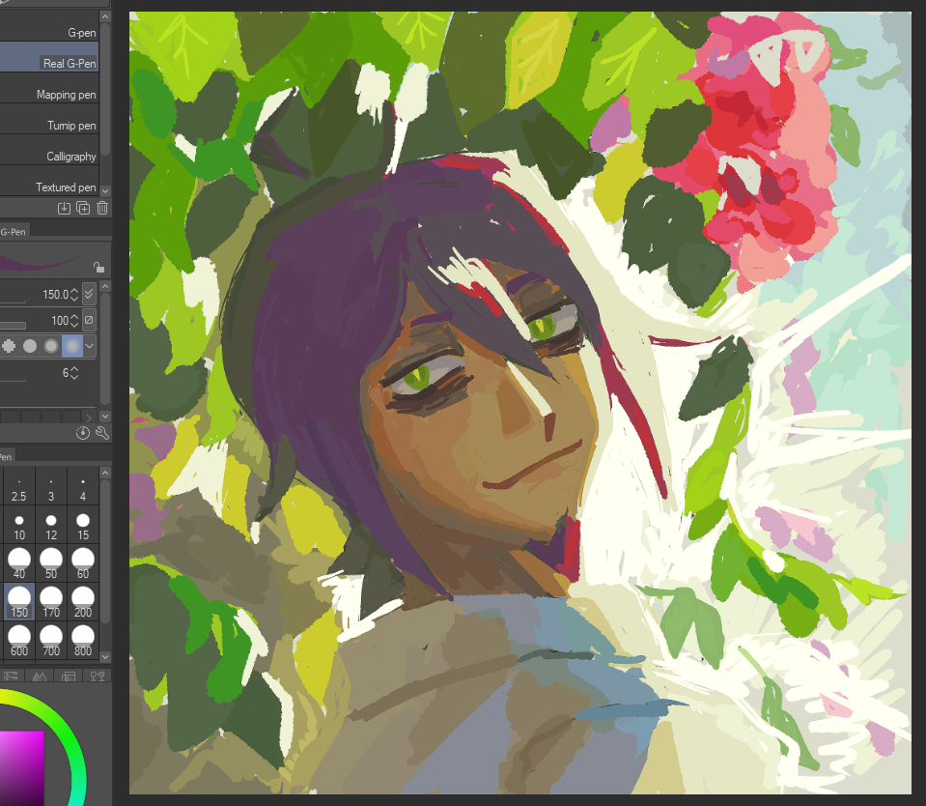
Task: Select the 50 brush size preset
Action: (x=51, y=562)
